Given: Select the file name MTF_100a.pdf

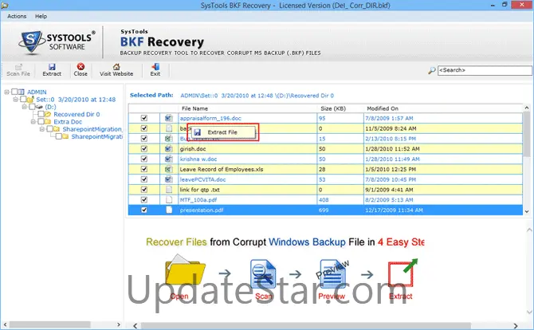Looking at the screenshot, I should coord(198,200).
